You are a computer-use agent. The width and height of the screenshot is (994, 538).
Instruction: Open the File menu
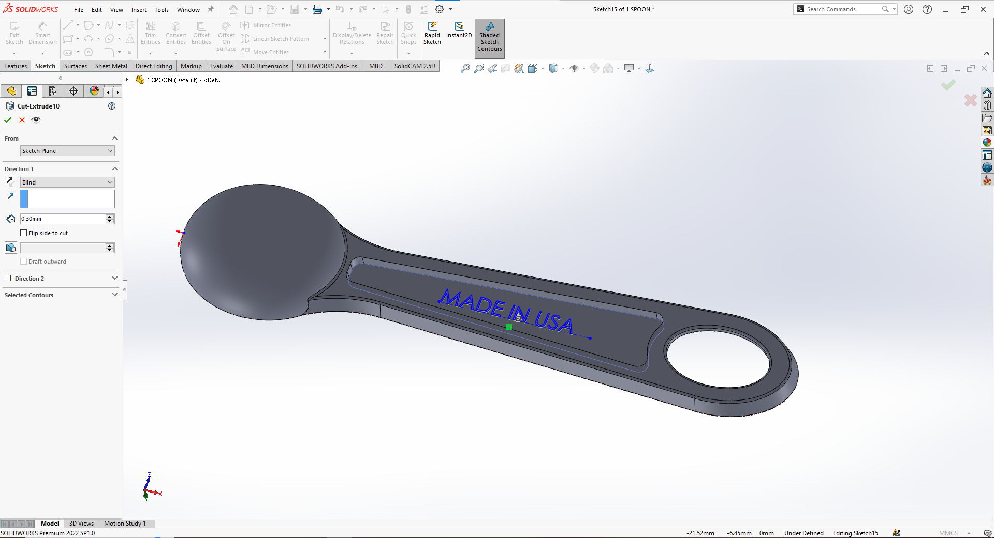79,10
